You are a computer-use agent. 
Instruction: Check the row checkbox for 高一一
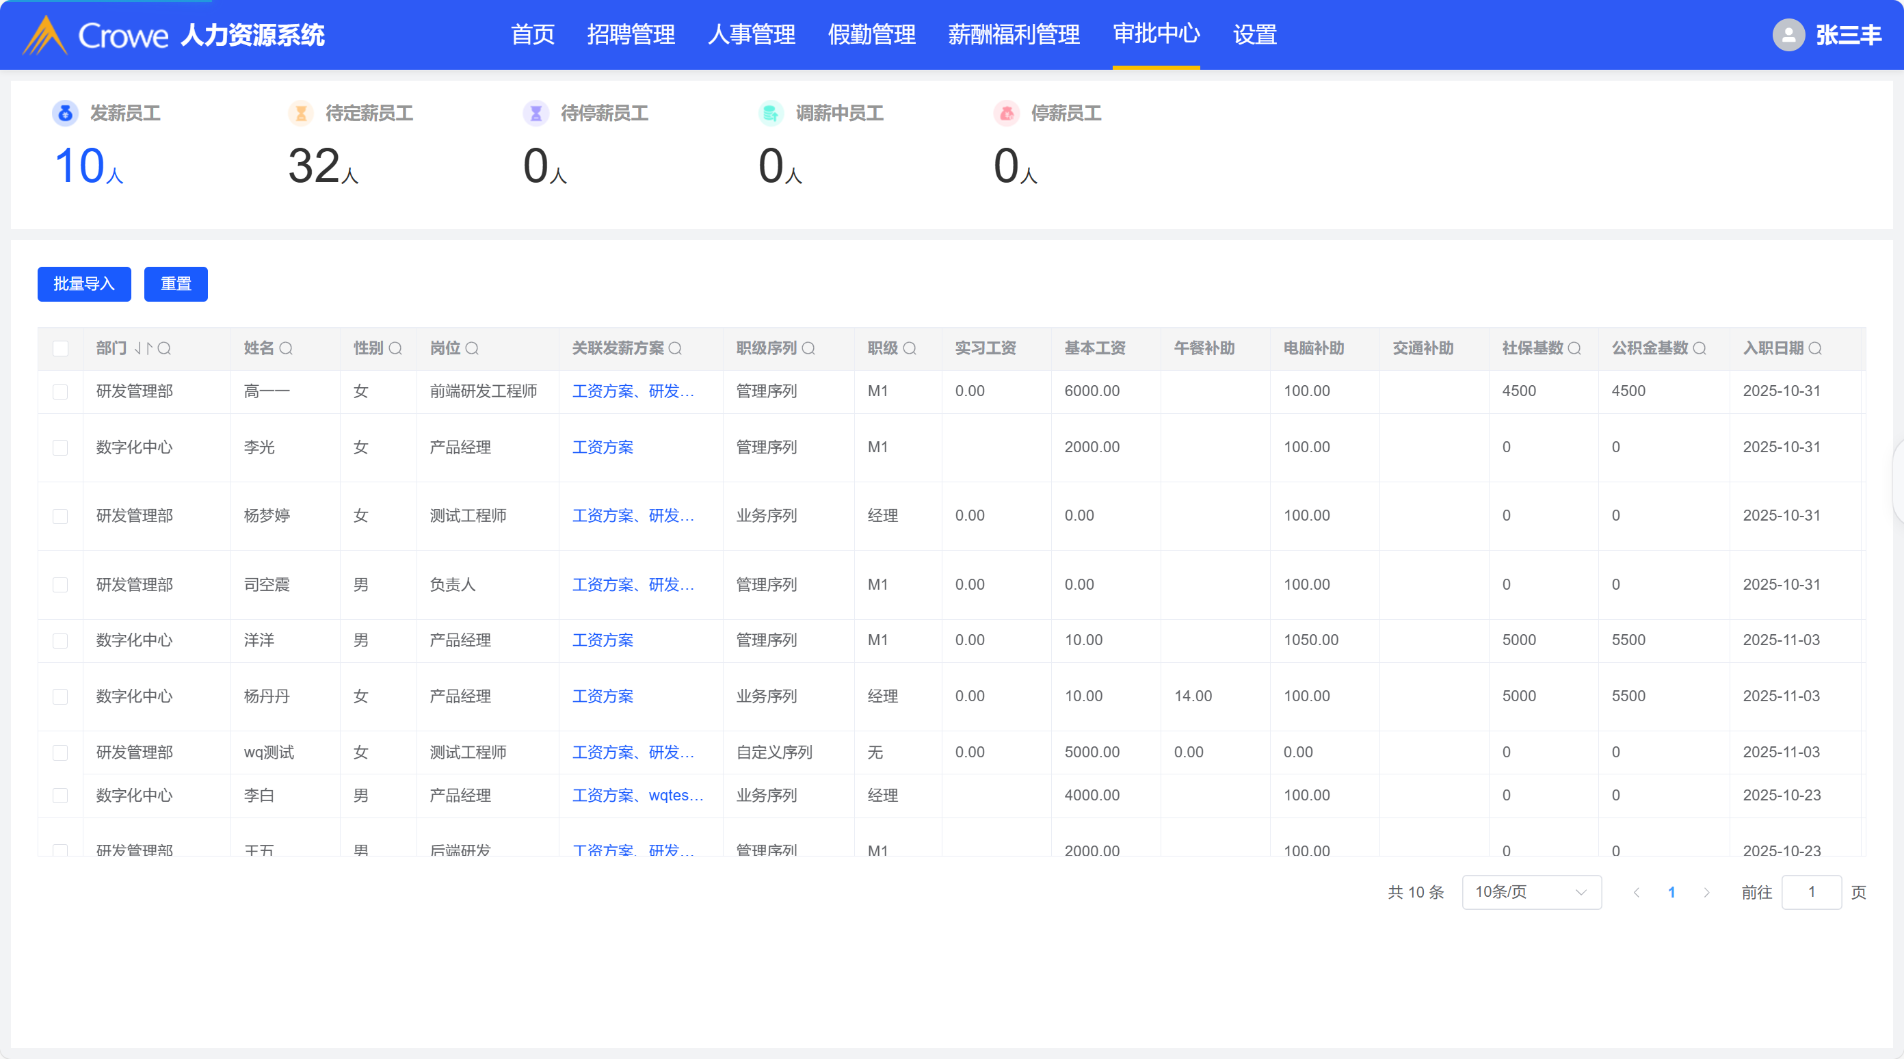pyautogui.click(x=61, y=391)
